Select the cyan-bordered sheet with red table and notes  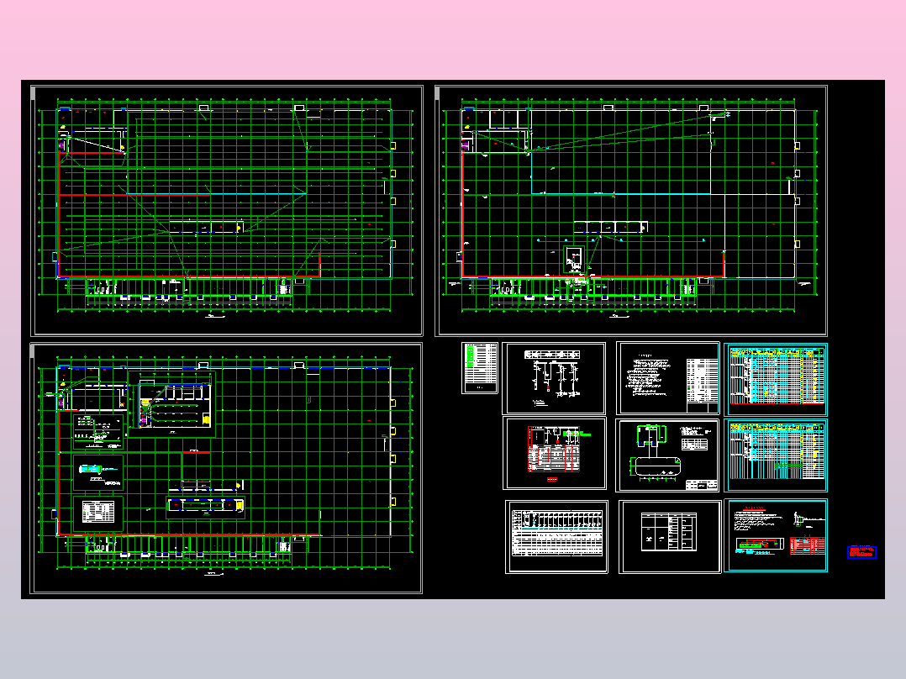[x=776, y=535]
